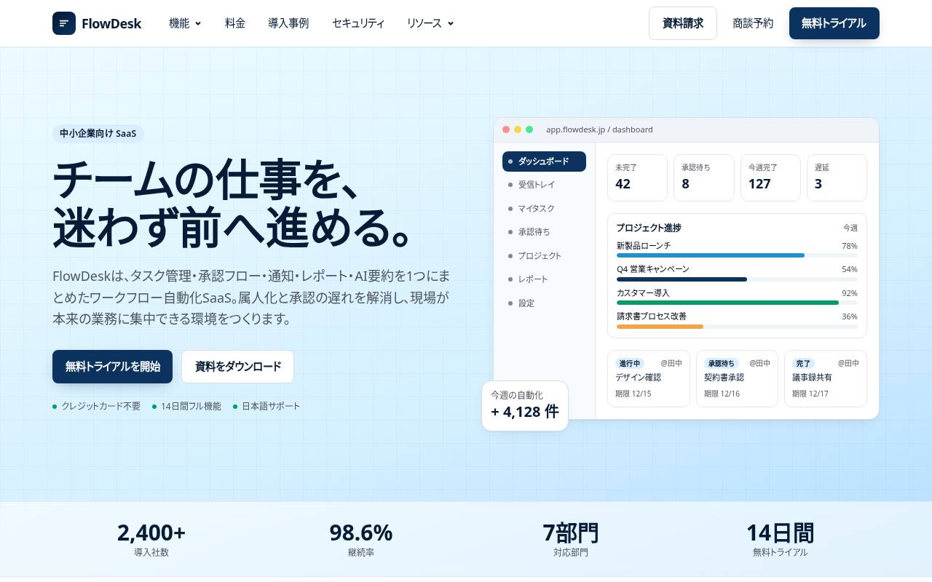Open the セキュリティ nav item
Screen dimensions: 932x582
click(x=358, y=23)
